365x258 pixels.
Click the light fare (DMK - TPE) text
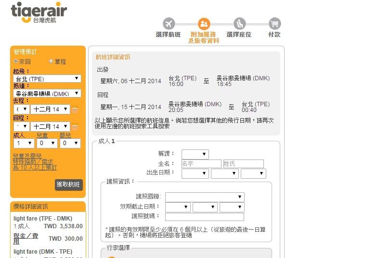[43, 252]
